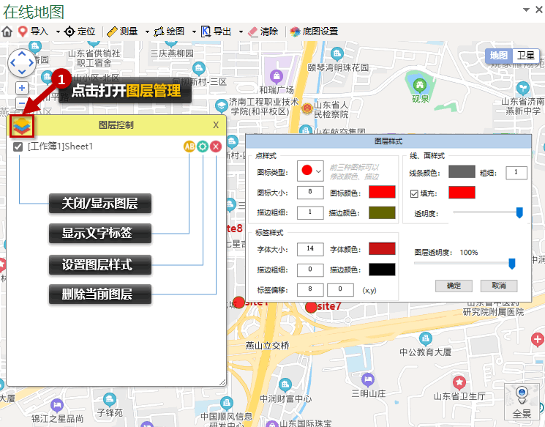Open layer style with green gear icon

point(203,146)
